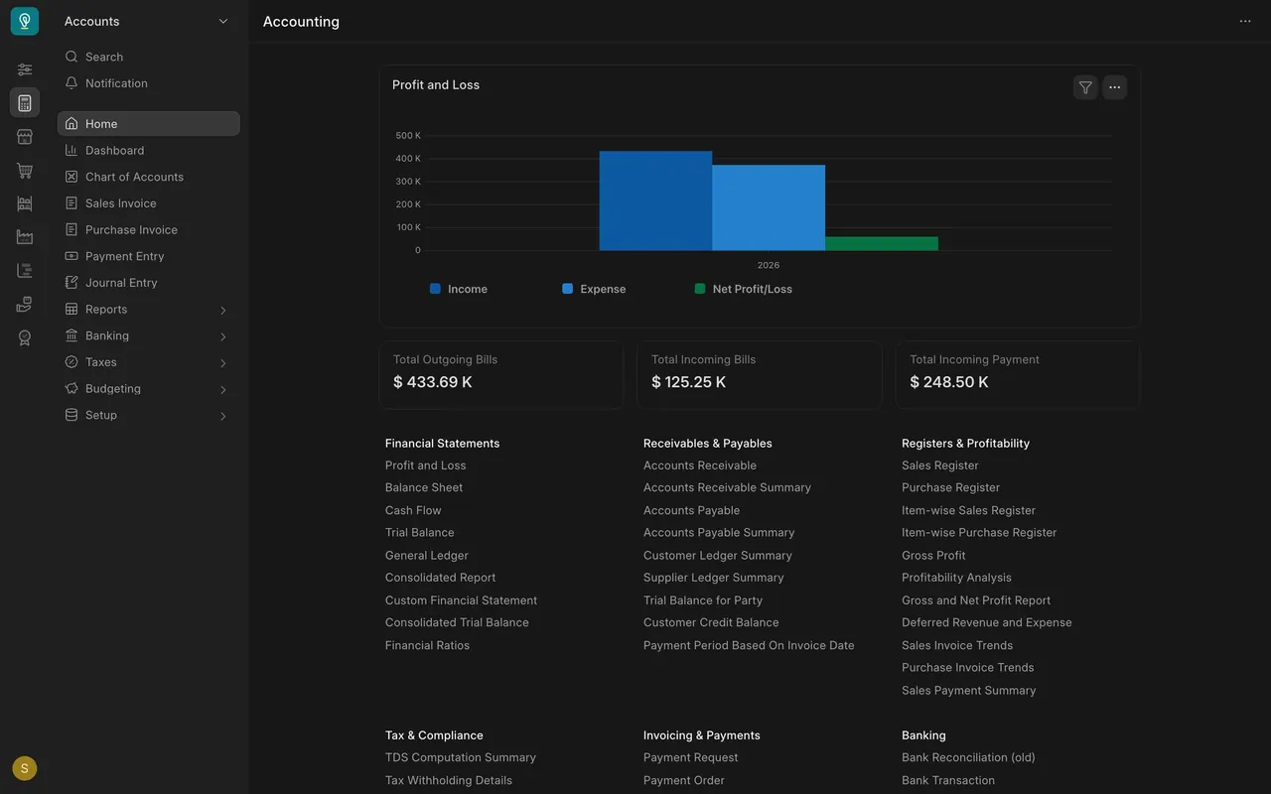Click the Income legend color swatch
Viewport: 1271px width, 794px height.
[435, 289]
